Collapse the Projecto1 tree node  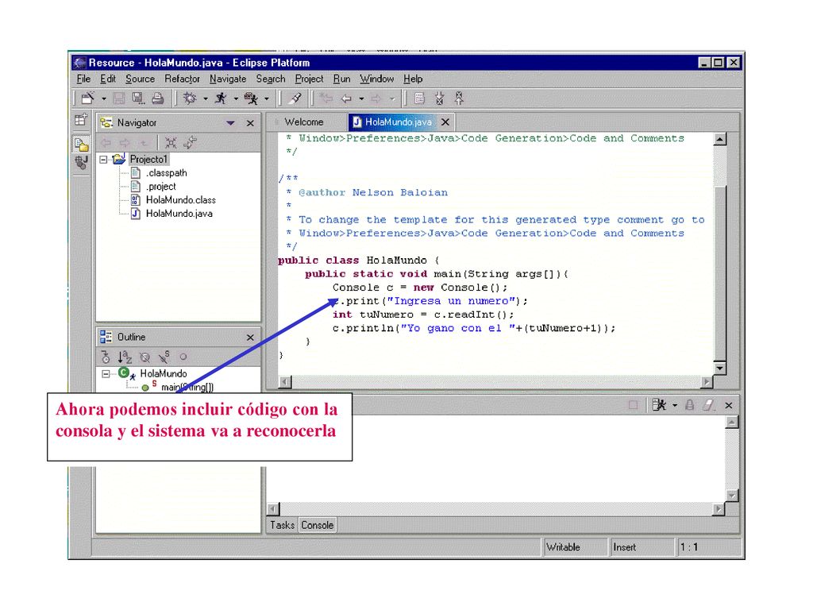tap(104, 159)
